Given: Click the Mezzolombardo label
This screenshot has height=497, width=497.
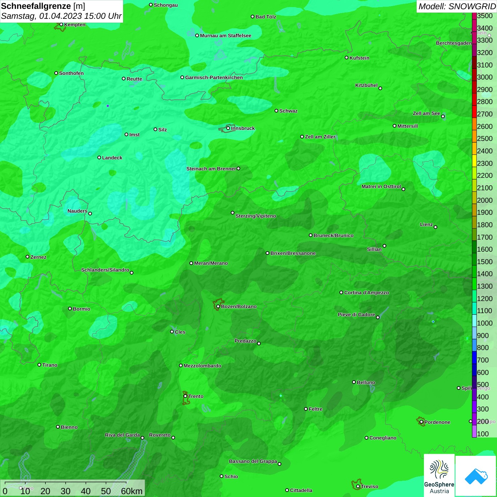Looking at the screenshot, I should (202, 366).
